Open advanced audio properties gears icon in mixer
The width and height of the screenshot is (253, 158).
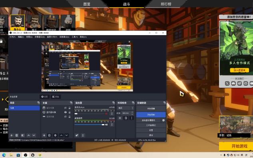(77, 135)
